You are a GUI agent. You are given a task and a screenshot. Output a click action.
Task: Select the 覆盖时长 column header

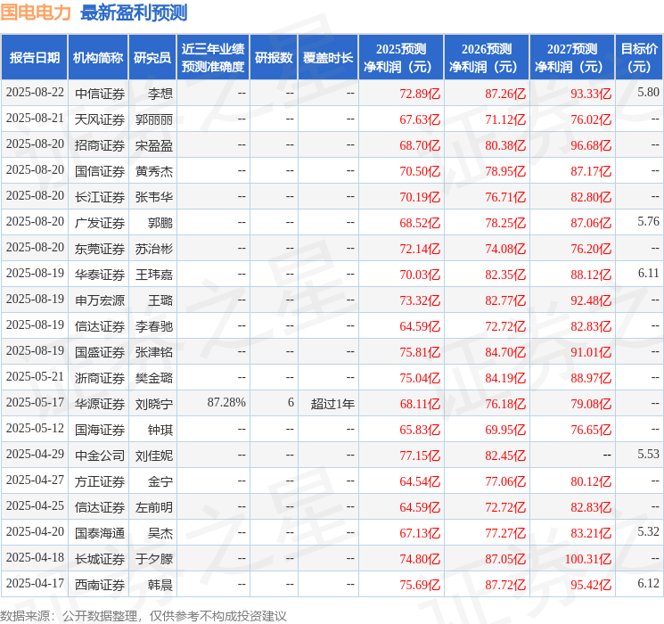pos(328,58)
